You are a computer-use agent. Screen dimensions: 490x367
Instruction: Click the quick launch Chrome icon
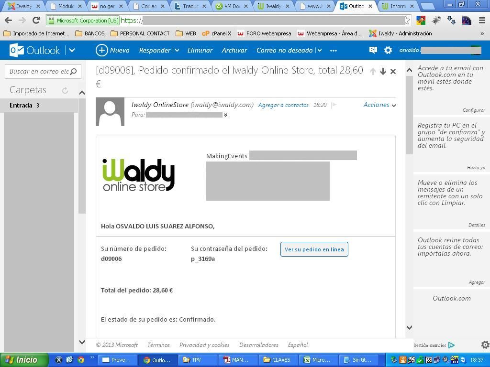click(x=81, y=360)
